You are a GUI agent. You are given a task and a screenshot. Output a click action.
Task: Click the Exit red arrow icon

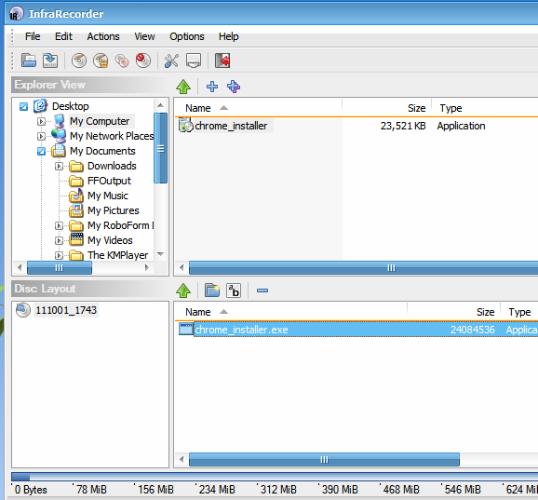coord(222,61)
